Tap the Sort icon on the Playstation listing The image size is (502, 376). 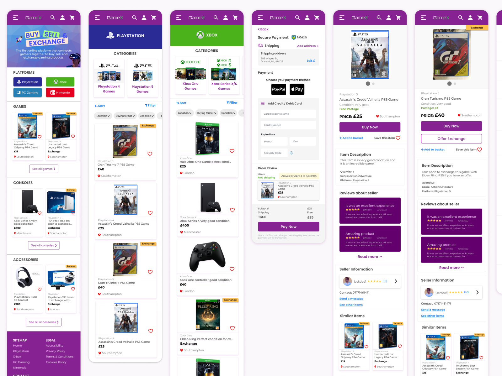coord(99,106)
